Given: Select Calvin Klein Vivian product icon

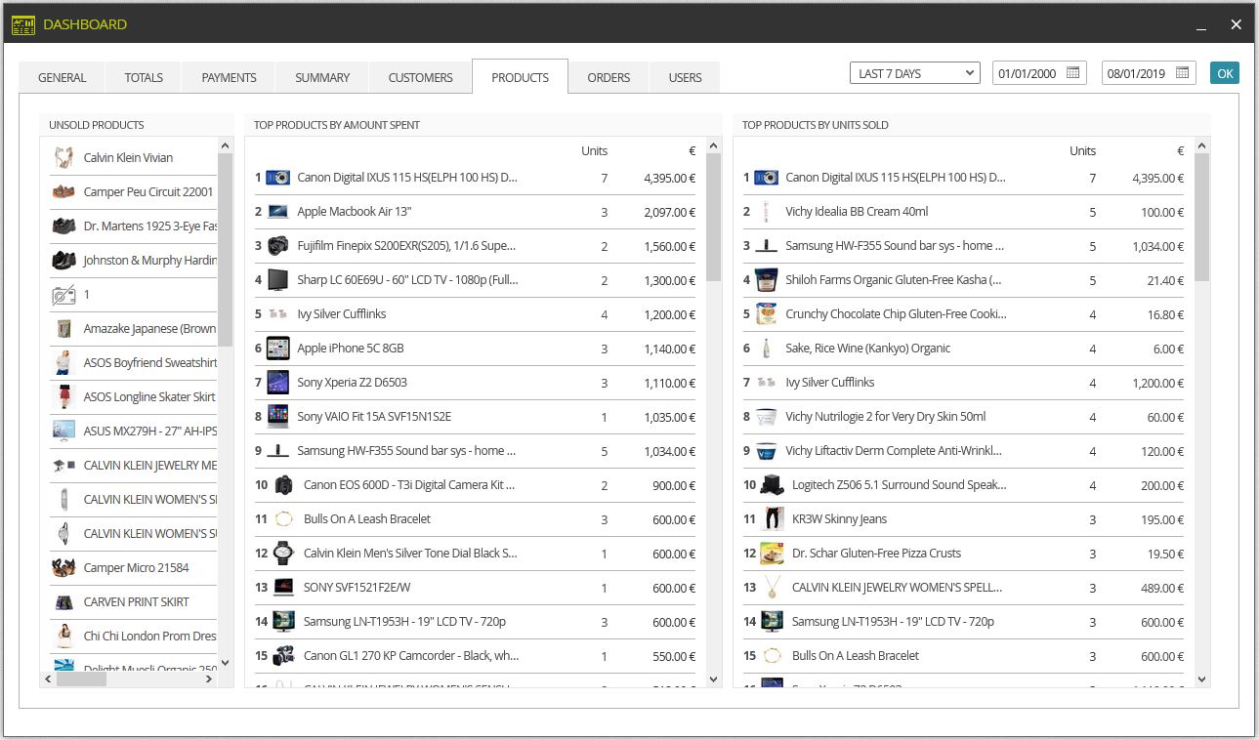Looking at the screenshot, I should click(64, 157).
